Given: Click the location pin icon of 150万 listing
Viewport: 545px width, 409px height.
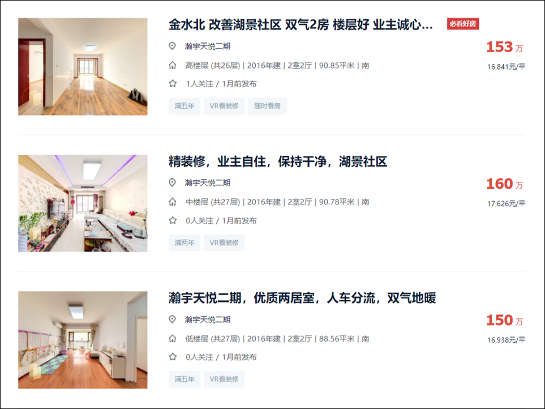Looking at the screenshot, I should tap(172, 319).
